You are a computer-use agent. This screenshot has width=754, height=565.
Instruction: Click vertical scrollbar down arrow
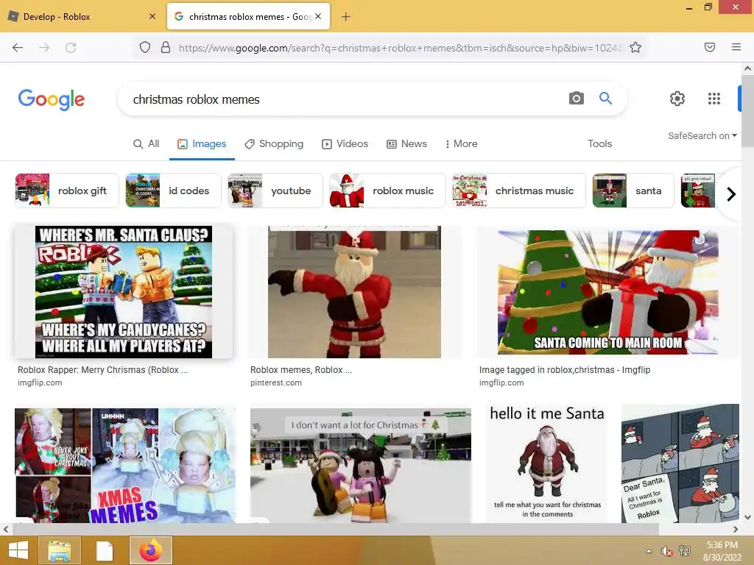(x=747, y=517)
